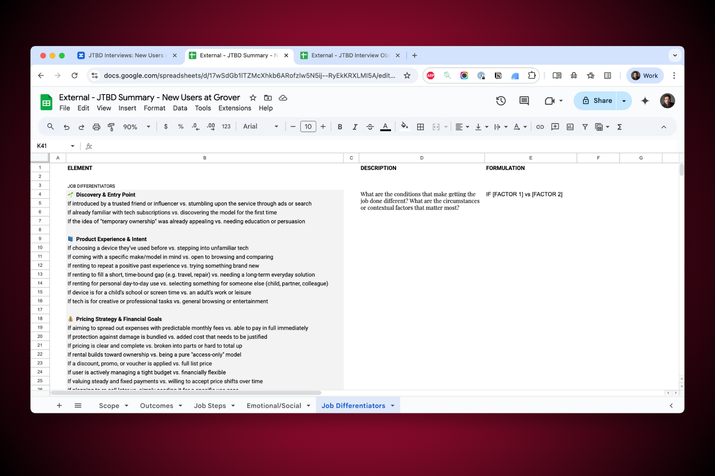Insert a chart using the toolbar icon
The width and height of the screenshot is (715, 476).
click(570, 127)
